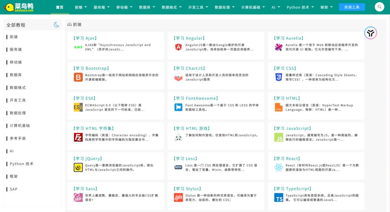
Task: Go to the 首页 tab
Action: click(x=60, y=7)
